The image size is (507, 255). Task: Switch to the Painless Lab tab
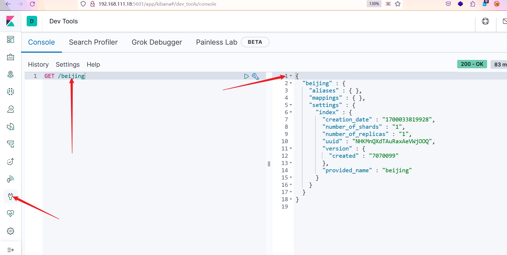tap(216, 42)
